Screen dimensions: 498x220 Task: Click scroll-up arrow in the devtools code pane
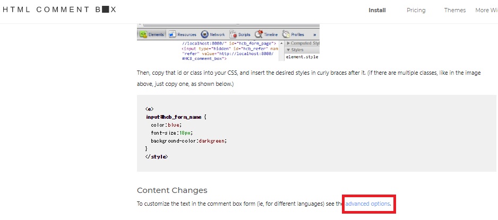pos(281,43)
